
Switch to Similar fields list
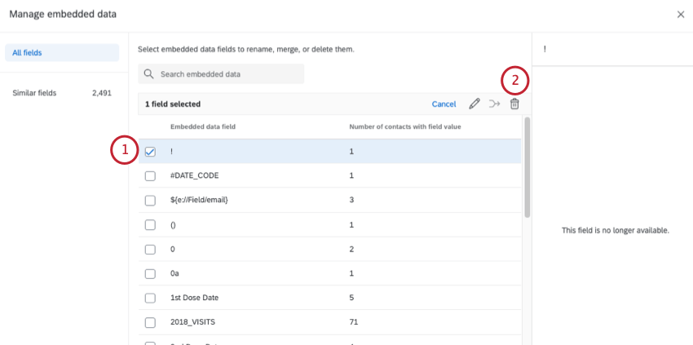coord(35,93)
